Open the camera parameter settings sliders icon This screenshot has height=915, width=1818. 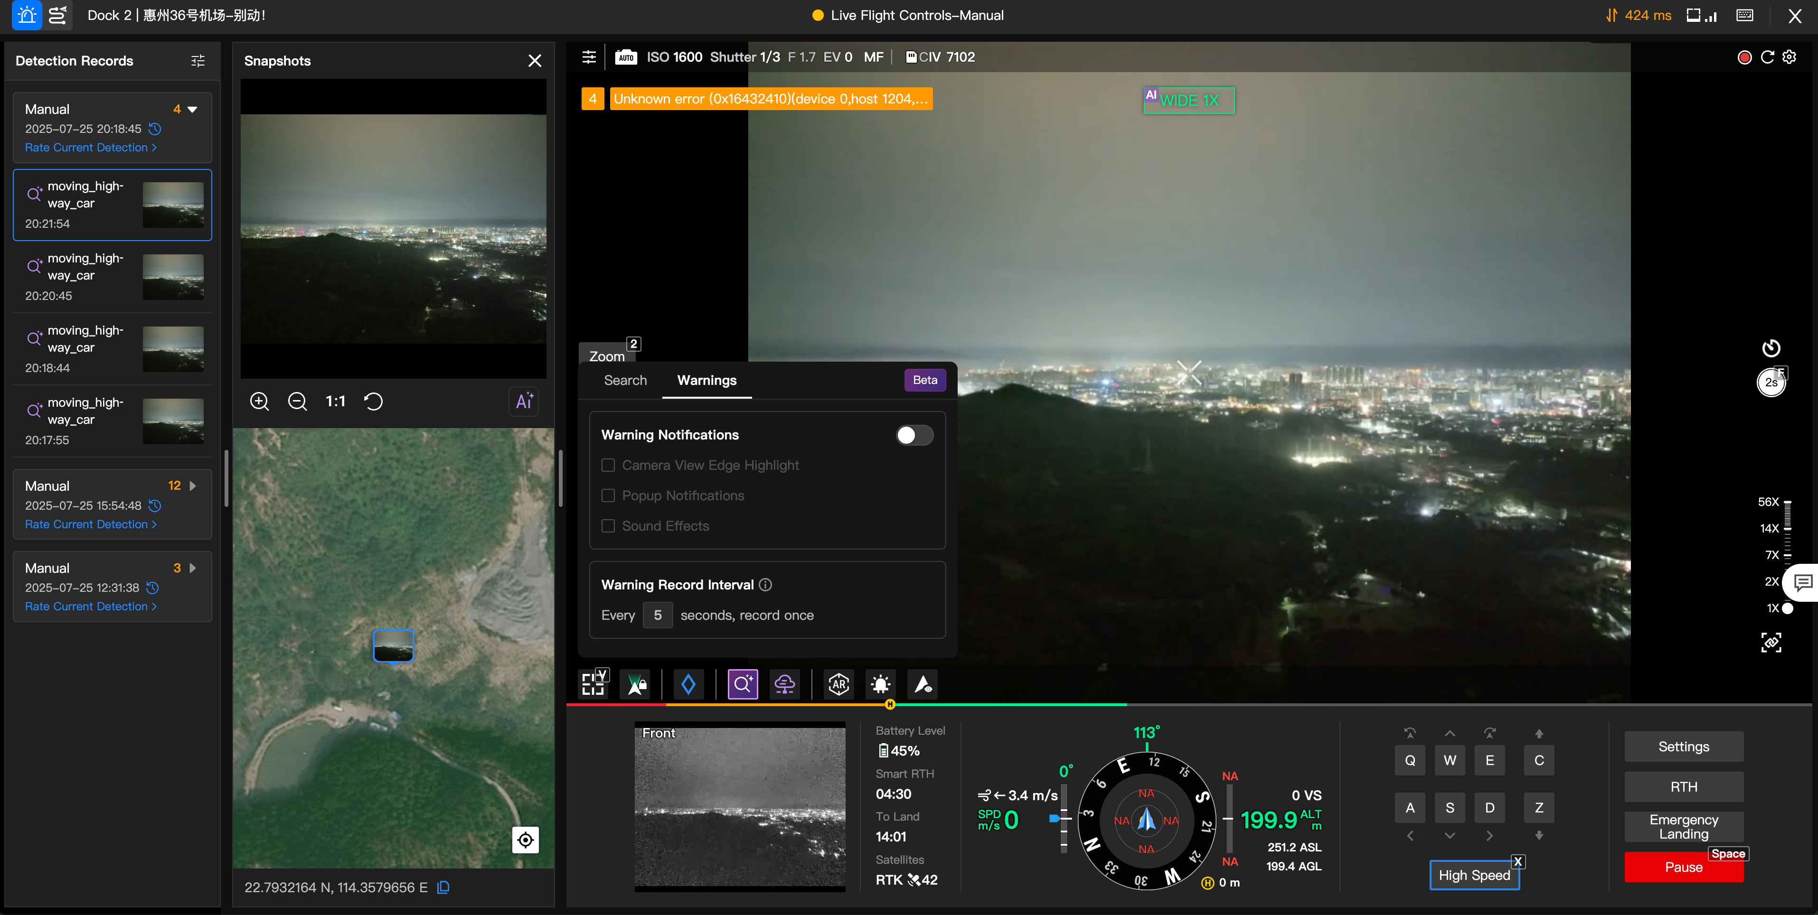click(x=589, y=57)
